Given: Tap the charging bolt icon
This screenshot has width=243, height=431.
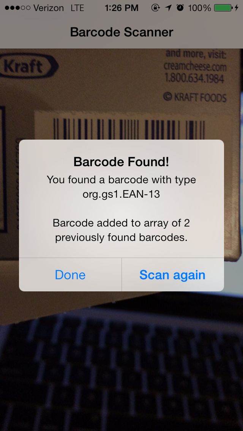Looking at the screenshot, I should [237, 8].
